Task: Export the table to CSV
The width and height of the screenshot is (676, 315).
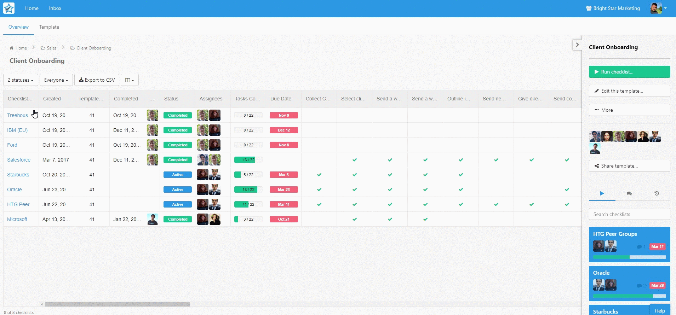Action: click(97, 80)
